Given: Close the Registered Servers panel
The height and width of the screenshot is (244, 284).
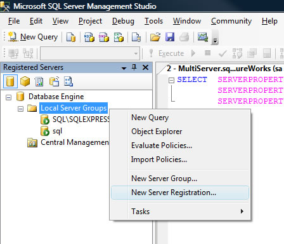Looking at the screenshot, I should click(x=145, y=67).
